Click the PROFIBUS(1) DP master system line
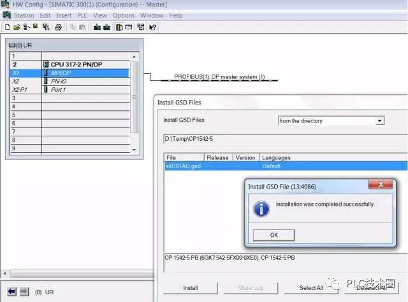Screen dimensions: 408x302 point(219,80)
